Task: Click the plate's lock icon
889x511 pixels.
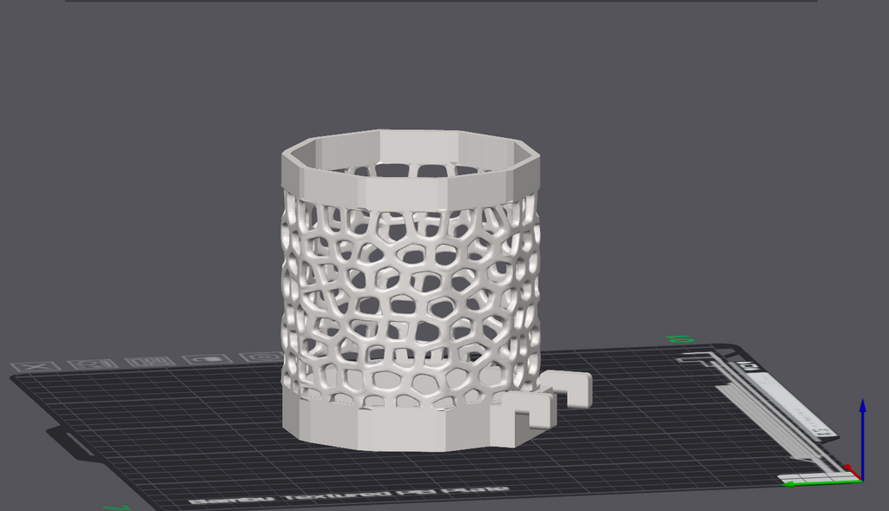Action: tap(207, 359)
